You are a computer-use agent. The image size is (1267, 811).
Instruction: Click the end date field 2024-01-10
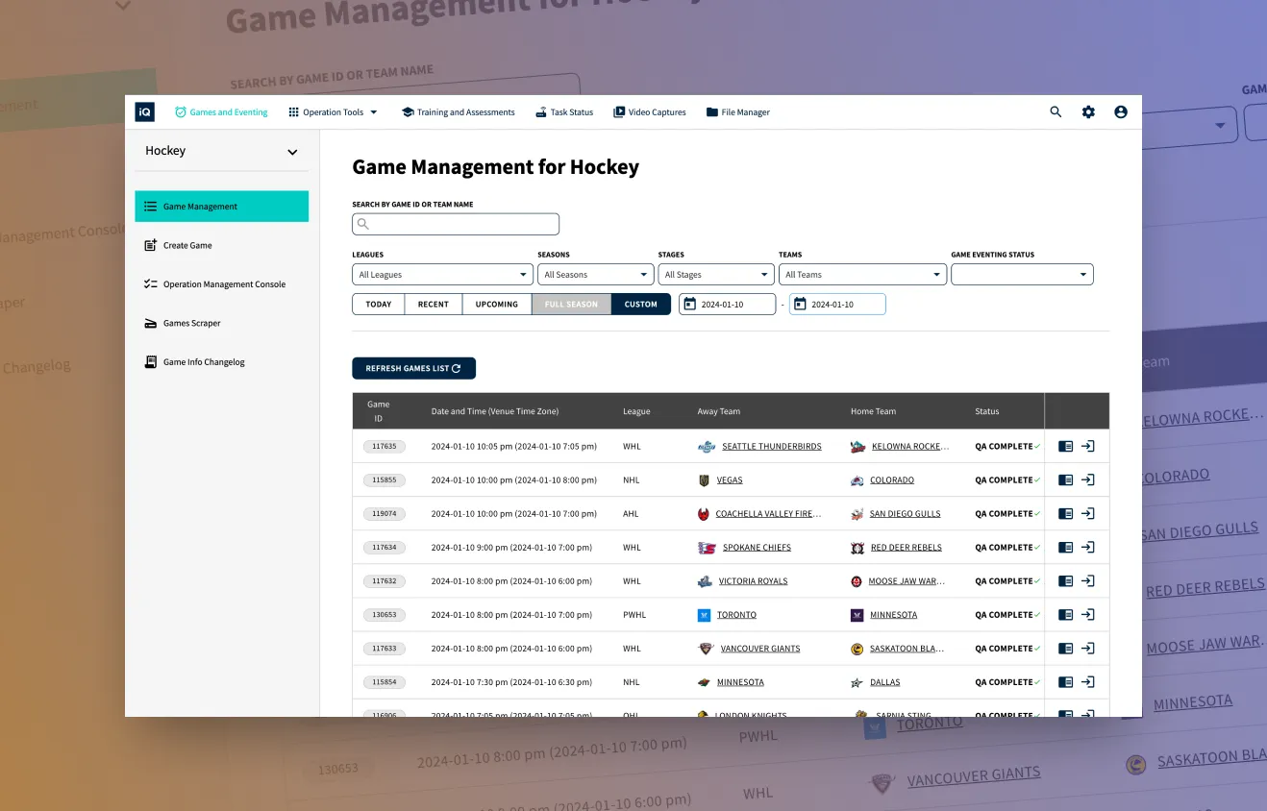pyautogui.click(x=837, y=305)
